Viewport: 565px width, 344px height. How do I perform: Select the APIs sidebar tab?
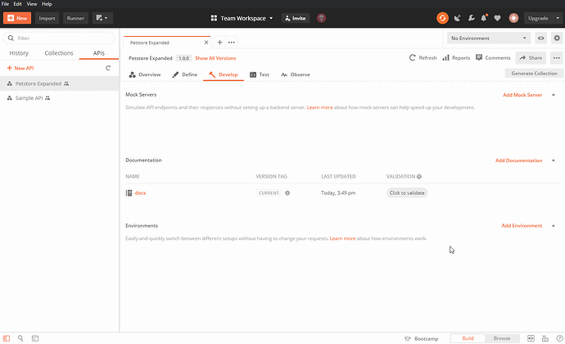pos(99,53)
